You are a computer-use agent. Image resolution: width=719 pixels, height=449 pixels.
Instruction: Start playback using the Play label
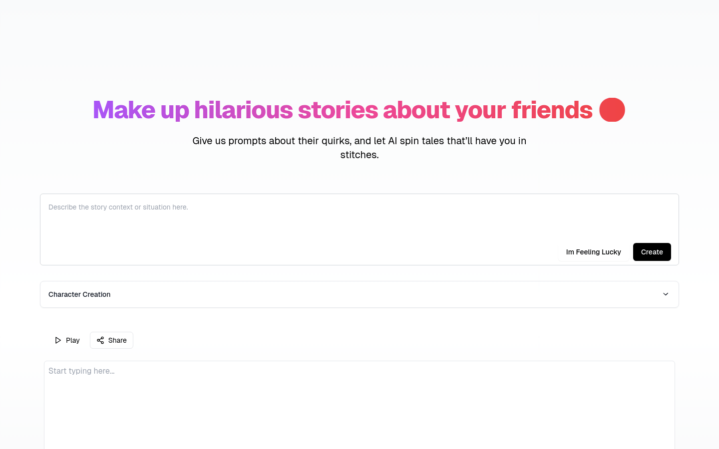click(x=73, y=340)
